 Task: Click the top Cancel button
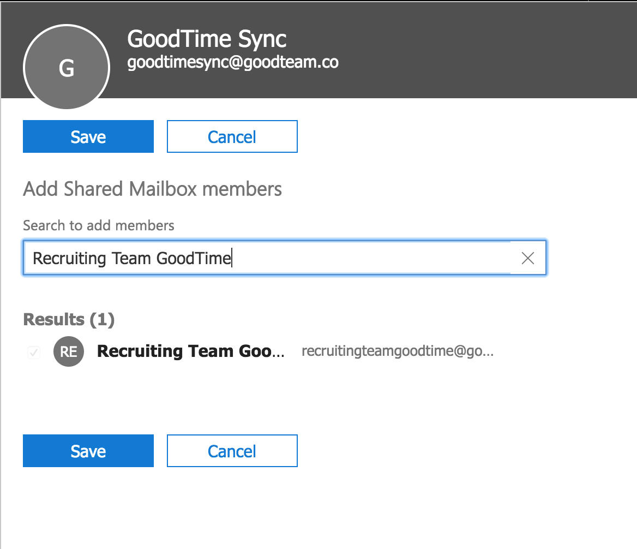point(232,136)
